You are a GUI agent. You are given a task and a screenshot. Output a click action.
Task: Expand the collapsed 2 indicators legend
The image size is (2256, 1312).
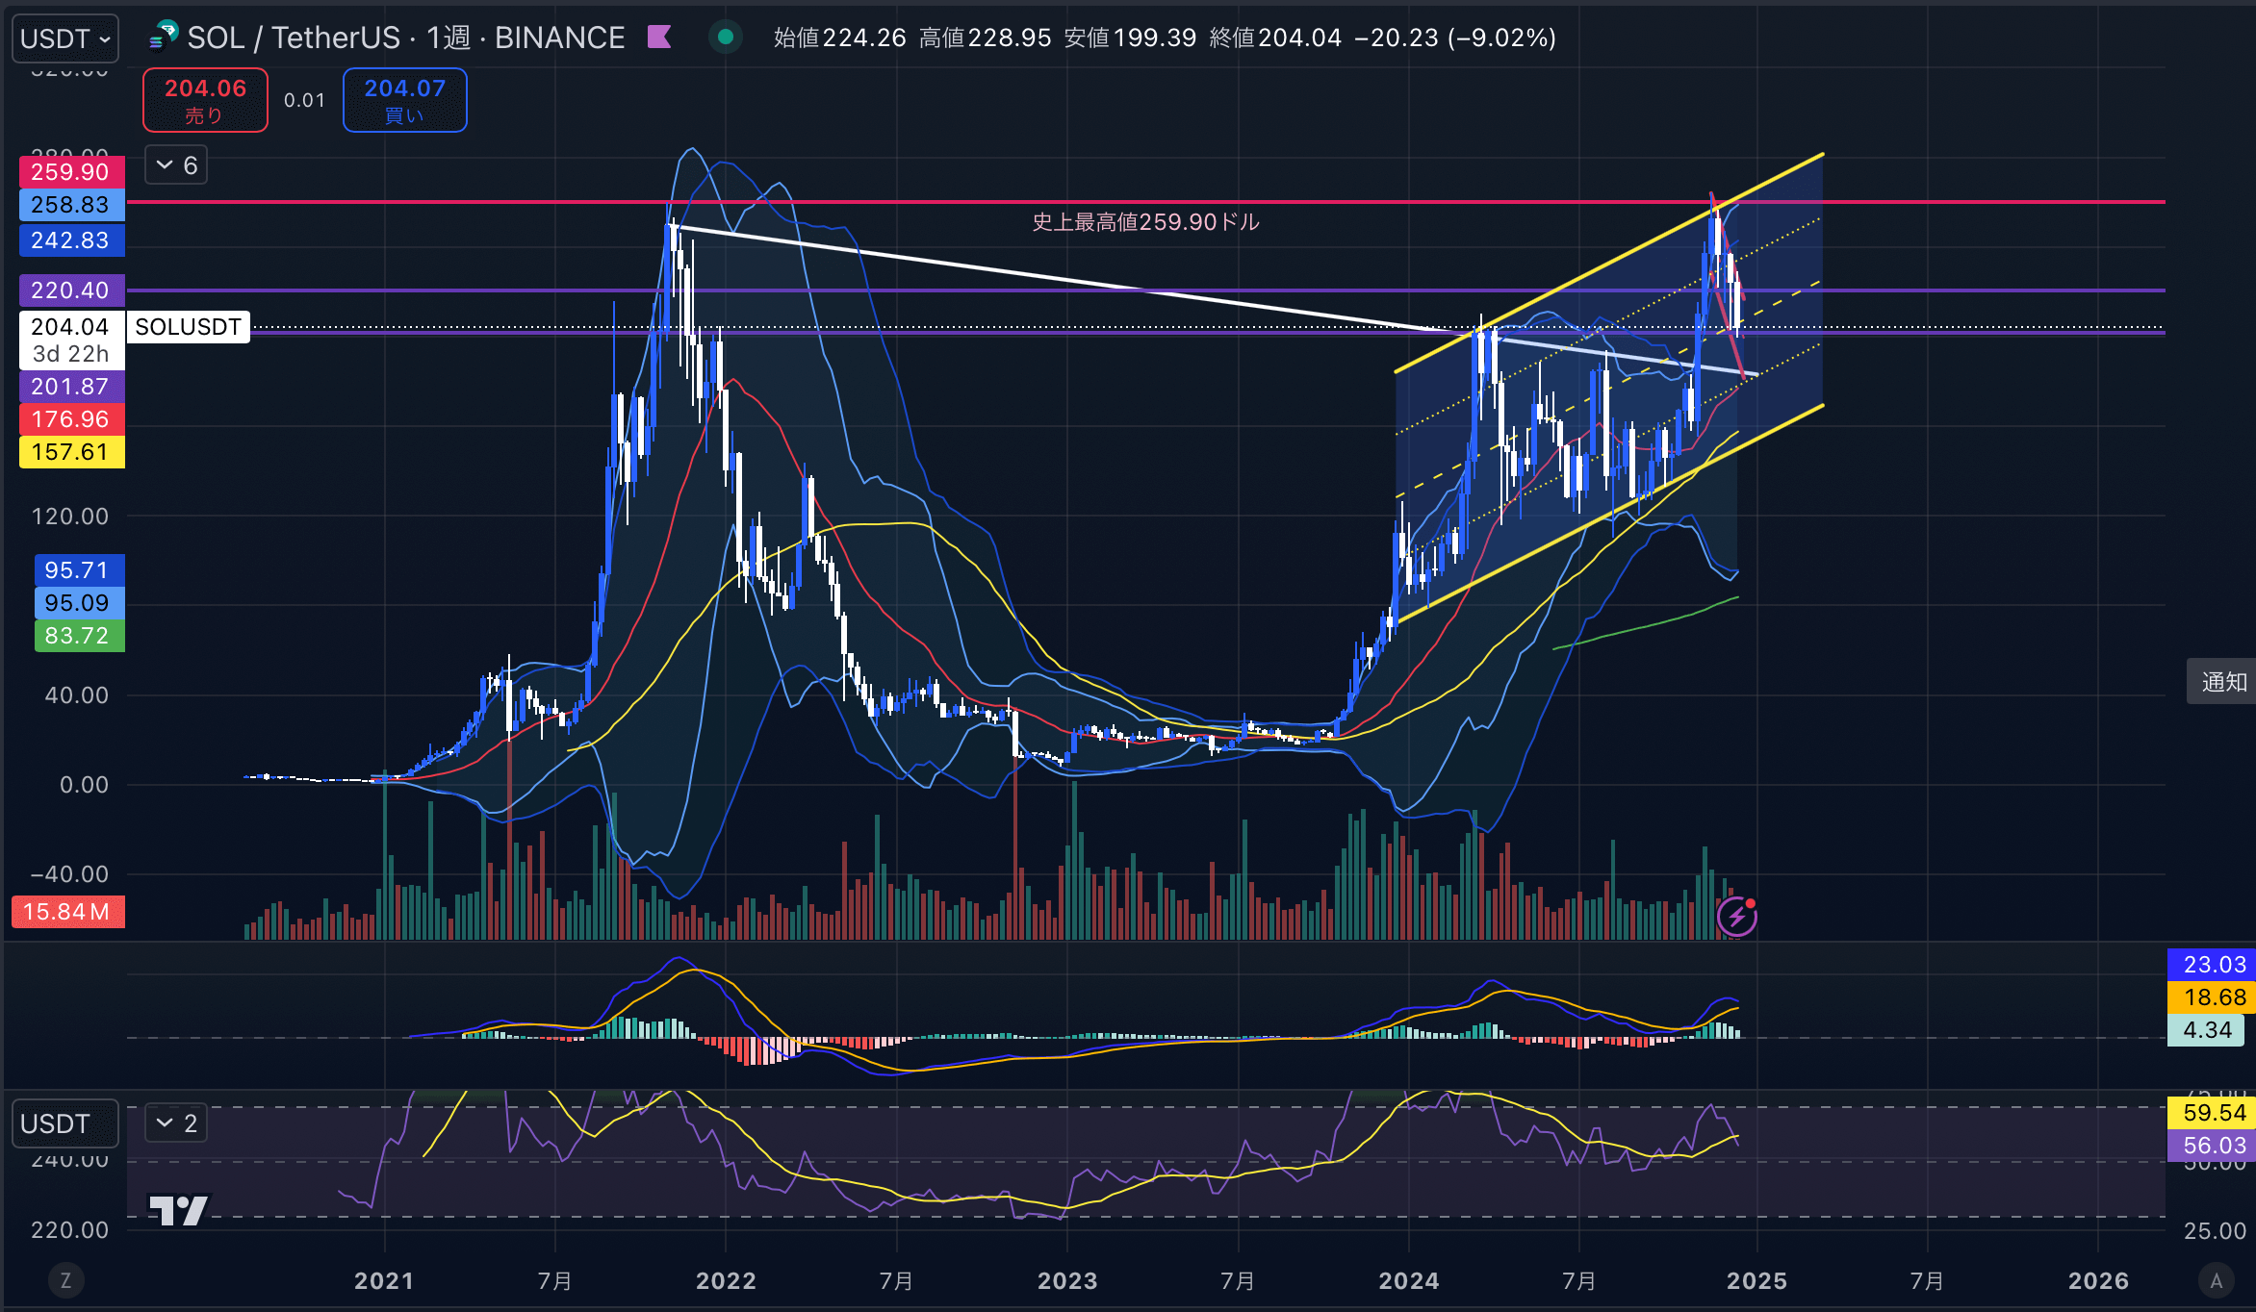click(x=176, y=1123)
